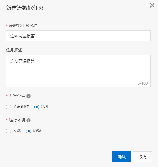Close the 新建流数据任务 dialog
The width and height of the screenshot is (158, 167).
click(152, 5)
